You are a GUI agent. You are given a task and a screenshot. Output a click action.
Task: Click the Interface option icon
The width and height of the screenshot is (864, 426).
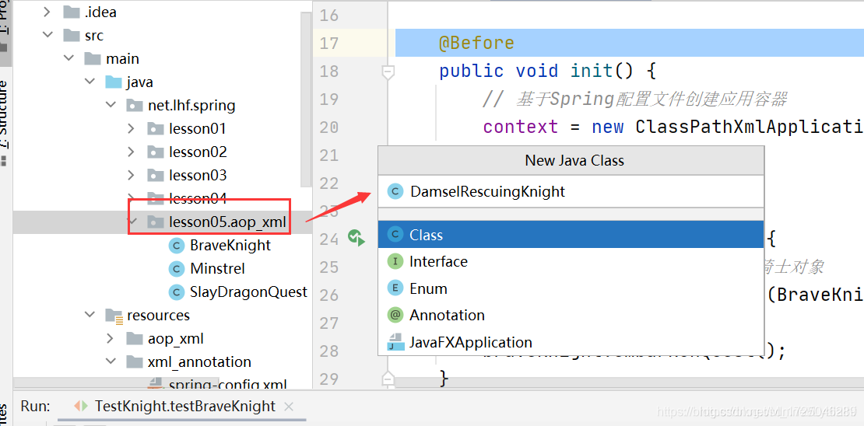pyautogui.click(x=395, y=261)
